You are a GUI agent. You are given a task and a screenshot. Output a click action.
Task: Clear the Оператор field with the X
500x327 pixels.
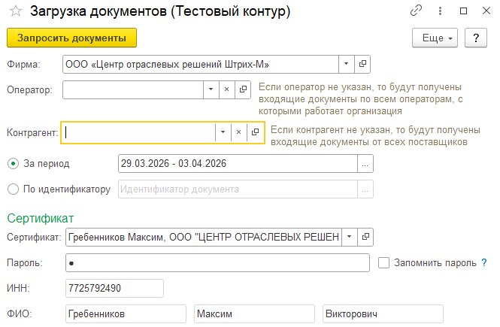click(227, 89)
